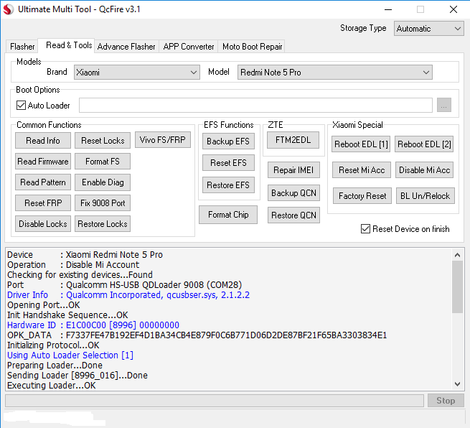Click "Preparing Loader...Done" log line
Screen dimensions: 470x428
[55, 366]
